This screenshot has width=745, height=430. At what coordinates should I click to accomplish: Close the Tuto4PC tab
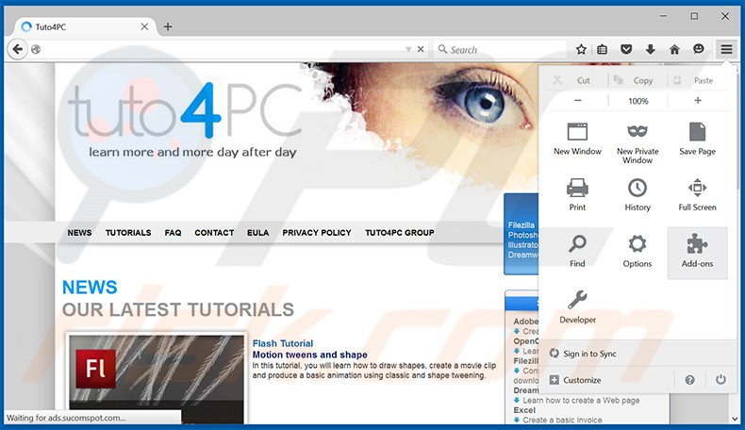coord(144,26)
